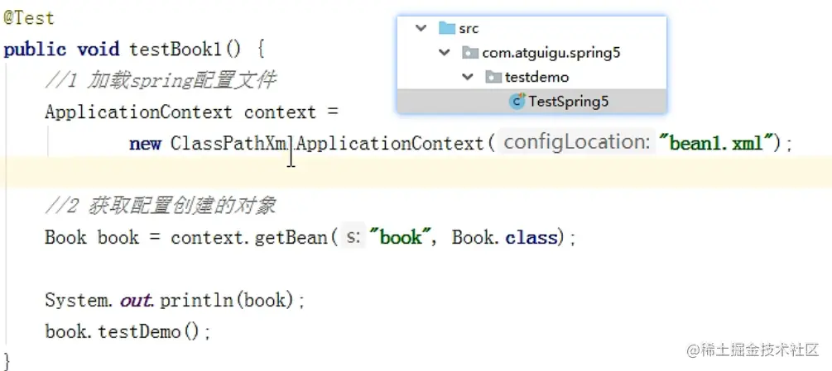Click the 'public' keyword
The height and width of the screenshot is (371, 832).
tap(35, 50)
